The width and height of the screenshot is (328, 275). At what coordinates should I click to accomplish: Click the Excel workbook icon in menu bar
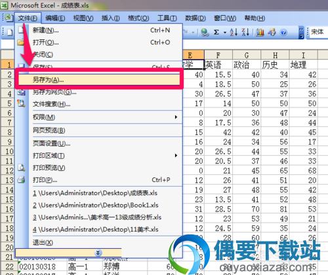pyautogui.click(x=9, y=18)
